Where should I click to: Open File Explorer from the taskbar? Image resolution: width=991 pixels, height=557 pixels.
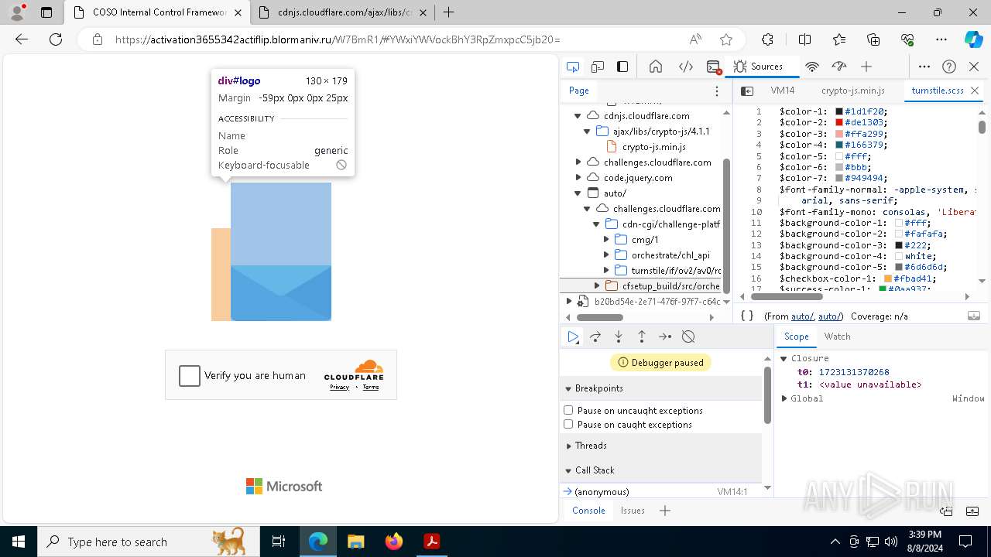pos(355,542)
